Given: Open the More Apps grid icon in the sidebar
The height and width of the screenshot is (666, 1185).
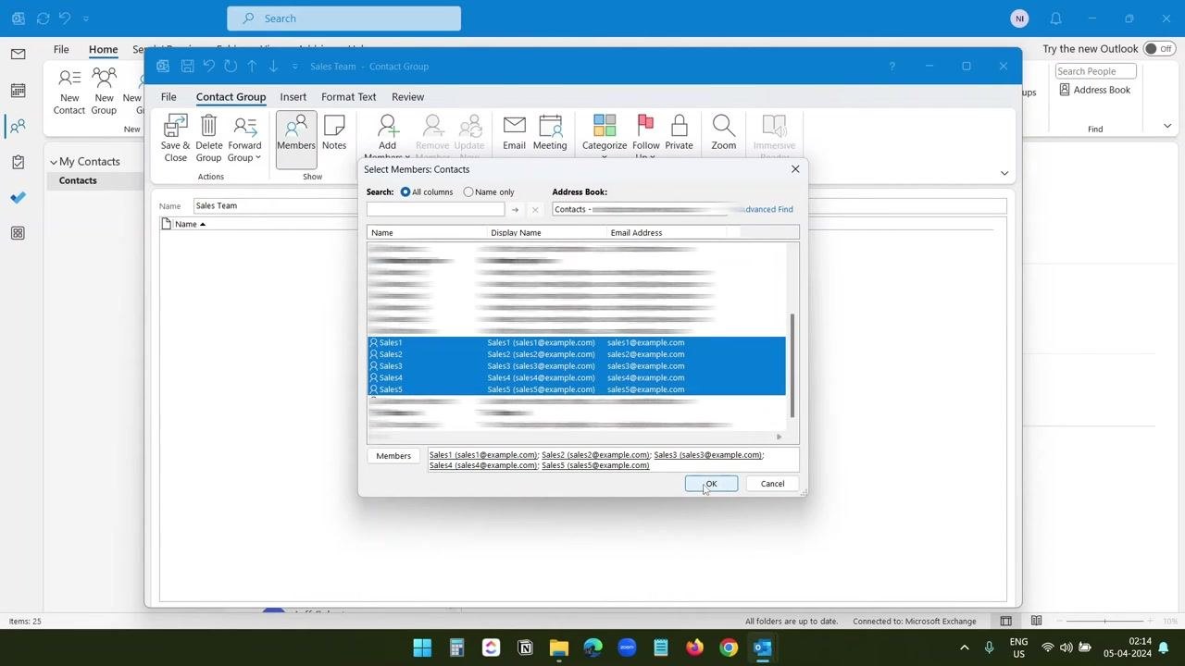Looking at the screenshot, I should 18,233.
